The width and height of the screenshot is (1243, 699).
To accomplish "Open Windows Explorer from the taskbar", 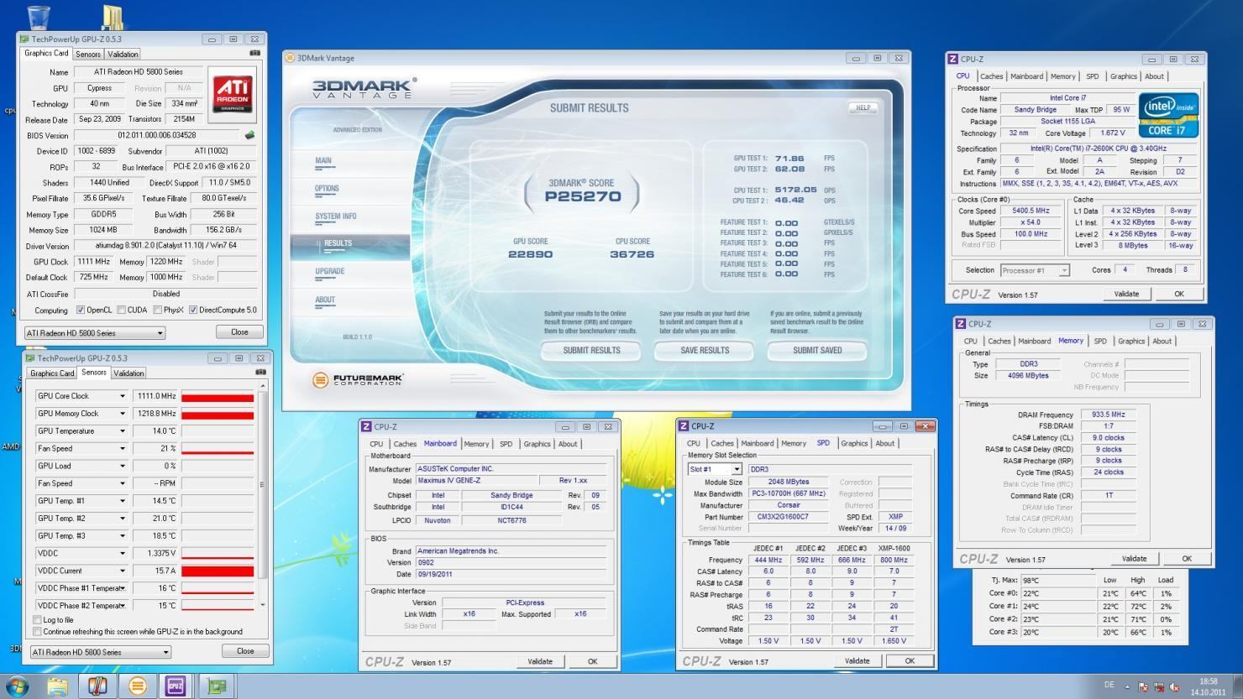I will pos(57,686).
